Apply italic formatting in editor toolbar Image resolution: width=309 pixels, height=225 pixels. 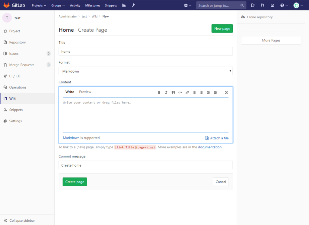166,92
